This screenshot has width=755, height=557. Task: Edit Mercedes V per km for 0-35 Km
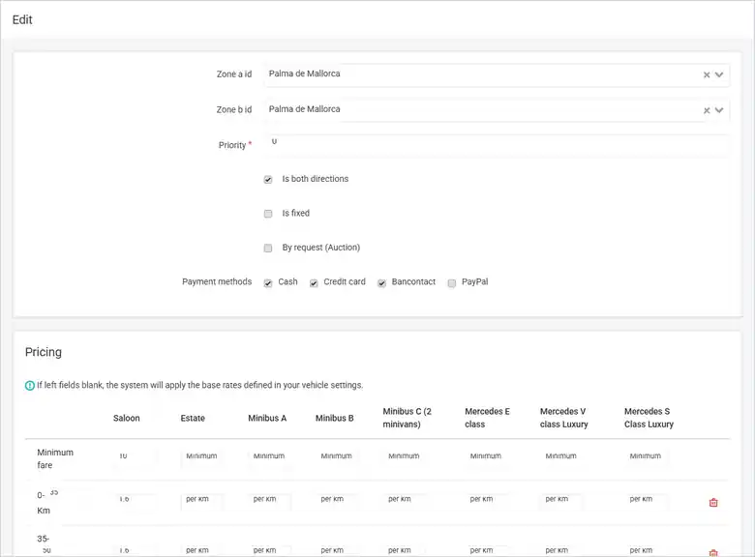(x=561, y=502)
